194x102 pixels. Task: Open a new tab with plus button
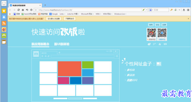tap(45, 5)
